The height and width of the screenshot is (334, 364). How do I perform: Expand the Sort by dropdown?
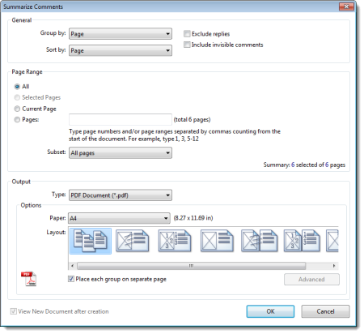coord(121,50)
